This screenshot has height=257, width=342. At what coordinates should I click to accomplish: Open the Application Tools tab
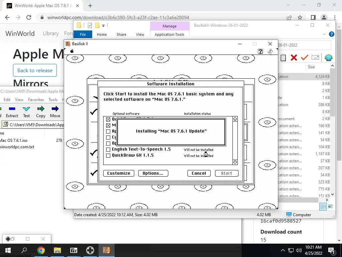pyautogui.click(x=169, y=34)
